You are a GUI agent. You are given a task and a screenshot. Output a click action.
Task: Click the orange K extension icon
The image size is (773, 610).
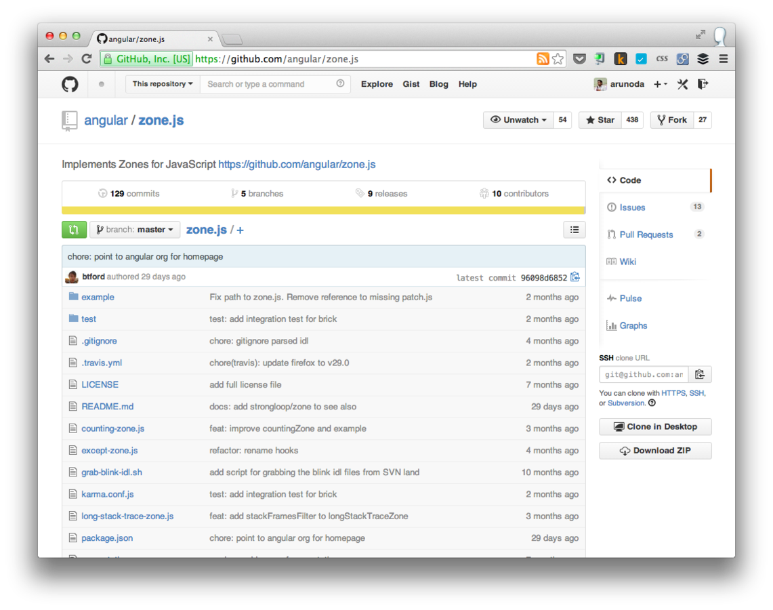click(621, 59)
